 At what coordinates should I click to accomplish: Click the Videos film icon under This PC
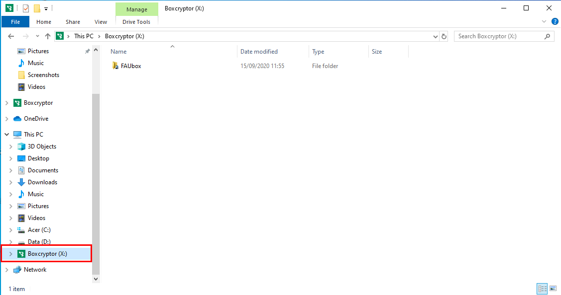pos(21,218)
